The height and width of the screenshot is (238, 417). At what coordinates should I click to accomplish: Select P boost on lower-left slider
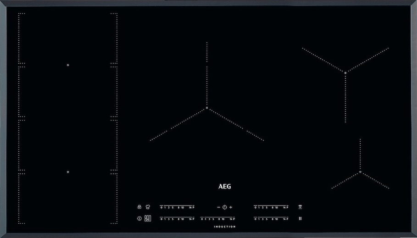coord(193,219)
